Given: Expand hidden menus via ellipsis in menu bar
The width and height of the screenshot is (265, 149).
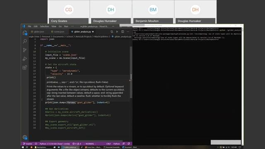Looking at the screenshot, I should click(x=72, y=26).
